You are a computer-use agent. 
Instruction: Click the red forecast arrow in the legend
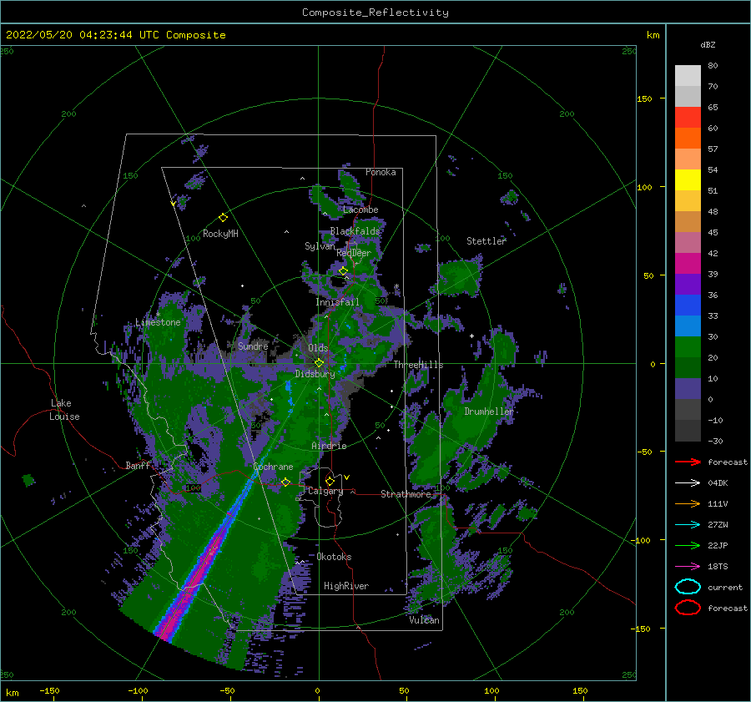688,462
